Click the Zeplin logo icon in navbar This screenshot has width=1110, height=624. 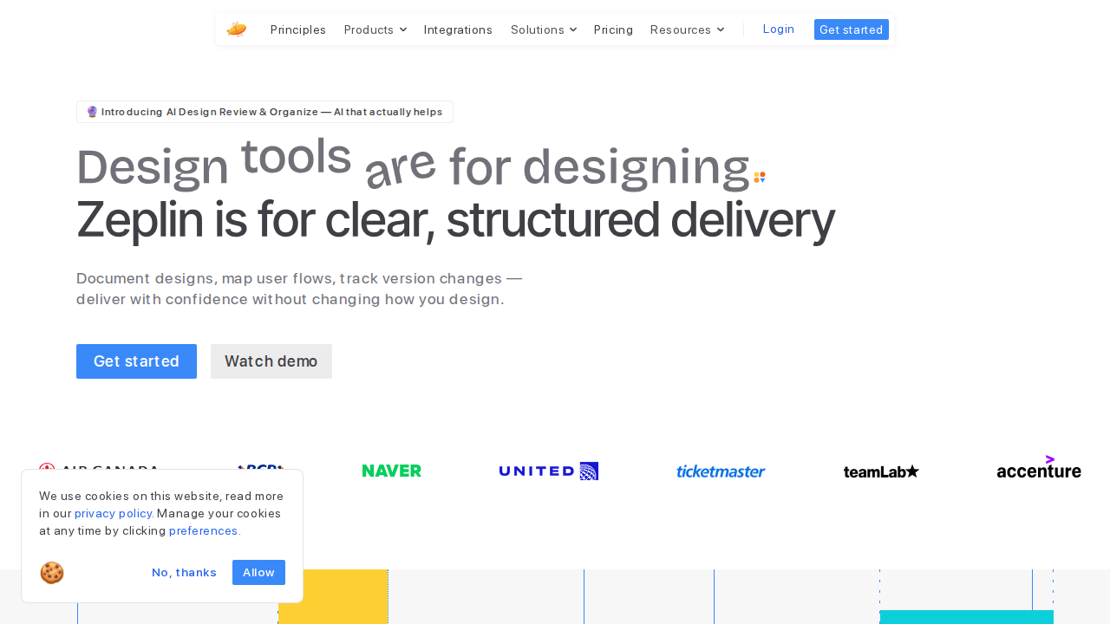click(237, 29)
